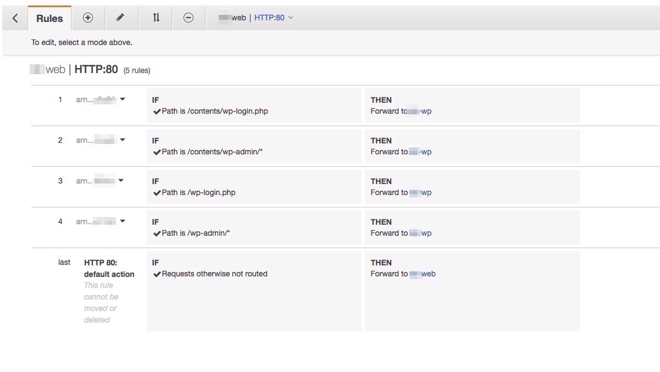Click the add rules plus icon
The height and width of the screenshot is (372, 660).
88,18
